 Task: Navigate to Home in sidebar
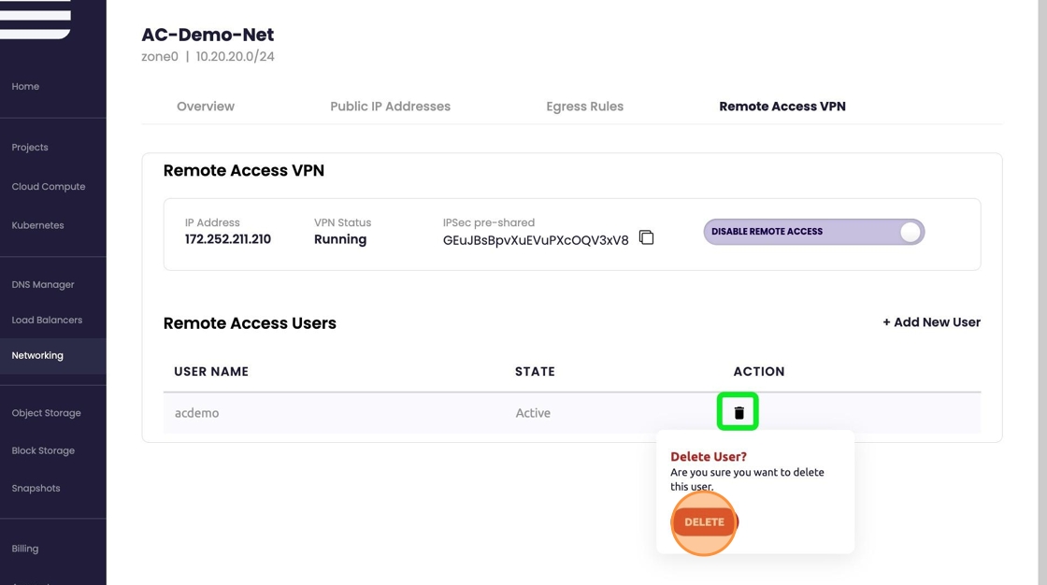click(25, 87)
